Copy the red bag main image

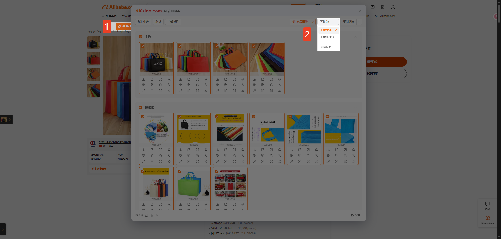click(x=189, y=85)
